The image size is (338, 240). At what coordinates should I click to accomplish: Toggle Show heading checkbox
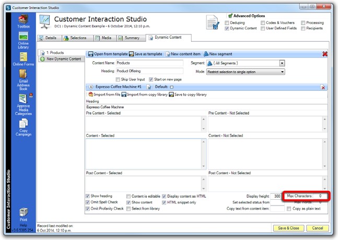[88, 196]
